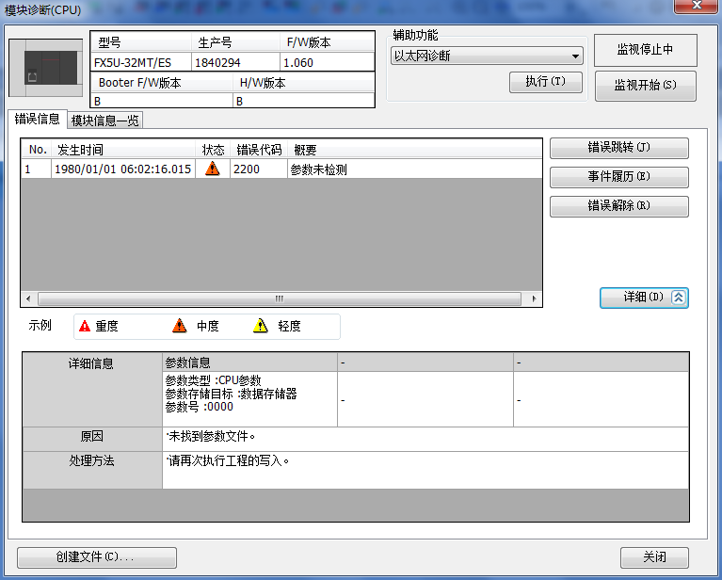Click the moderate error icon in row 1
722x580 pixels.
(212, 169)
